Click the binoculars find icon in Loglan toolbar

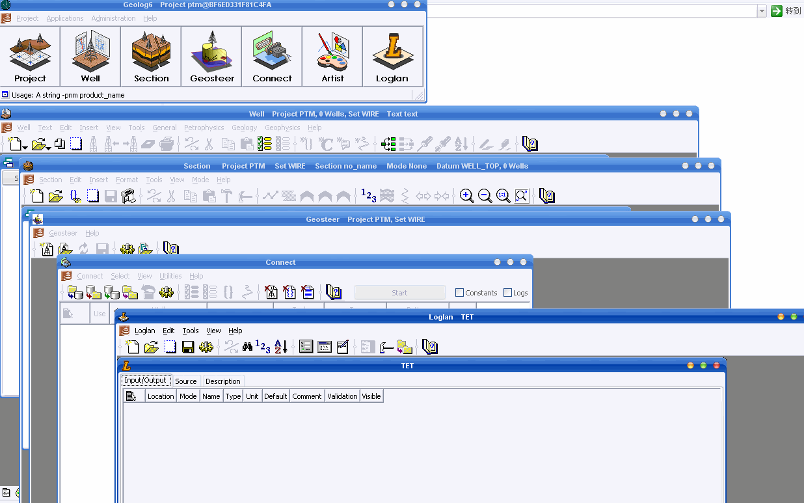click(x=247, y=347)
